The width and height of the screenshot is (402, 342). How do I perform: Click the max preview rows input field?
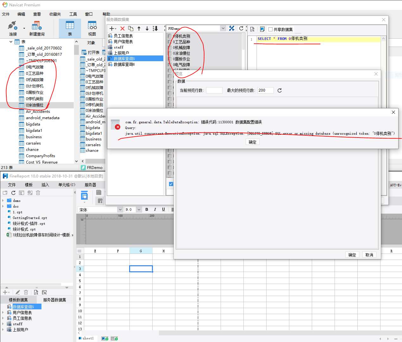[265, 90]
